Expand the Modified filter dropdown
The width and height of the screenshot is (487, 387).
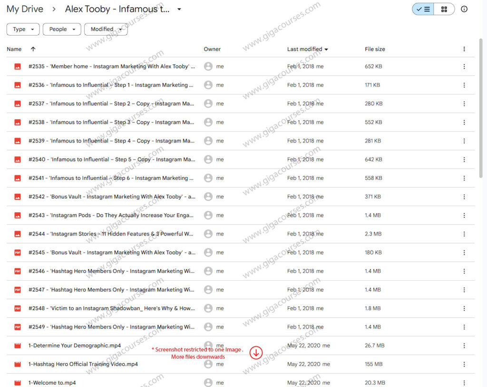106,29
